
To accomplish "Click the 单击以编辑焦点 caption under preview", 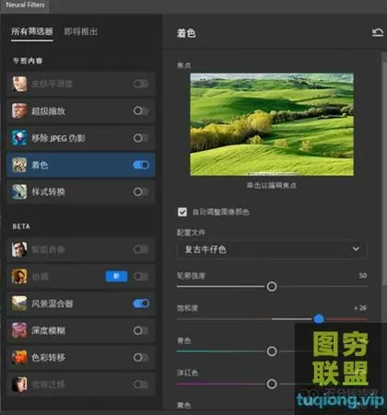I will tap(272, 185).
